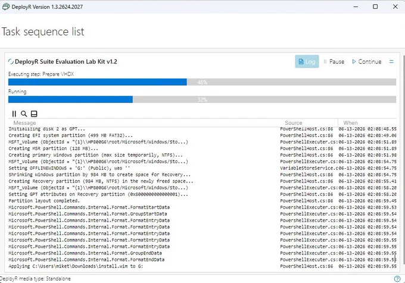The width and height of the screenshot is (405, 283).
Task: Select 'Applying install.wim to G:' log row
Action: pyautogui.click(x=202, y=266)
